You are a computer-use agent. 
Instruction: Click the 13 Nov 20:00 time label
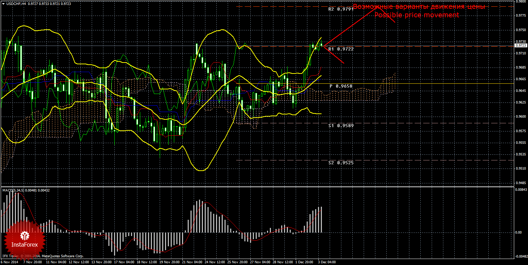click(x=101, y=263)
